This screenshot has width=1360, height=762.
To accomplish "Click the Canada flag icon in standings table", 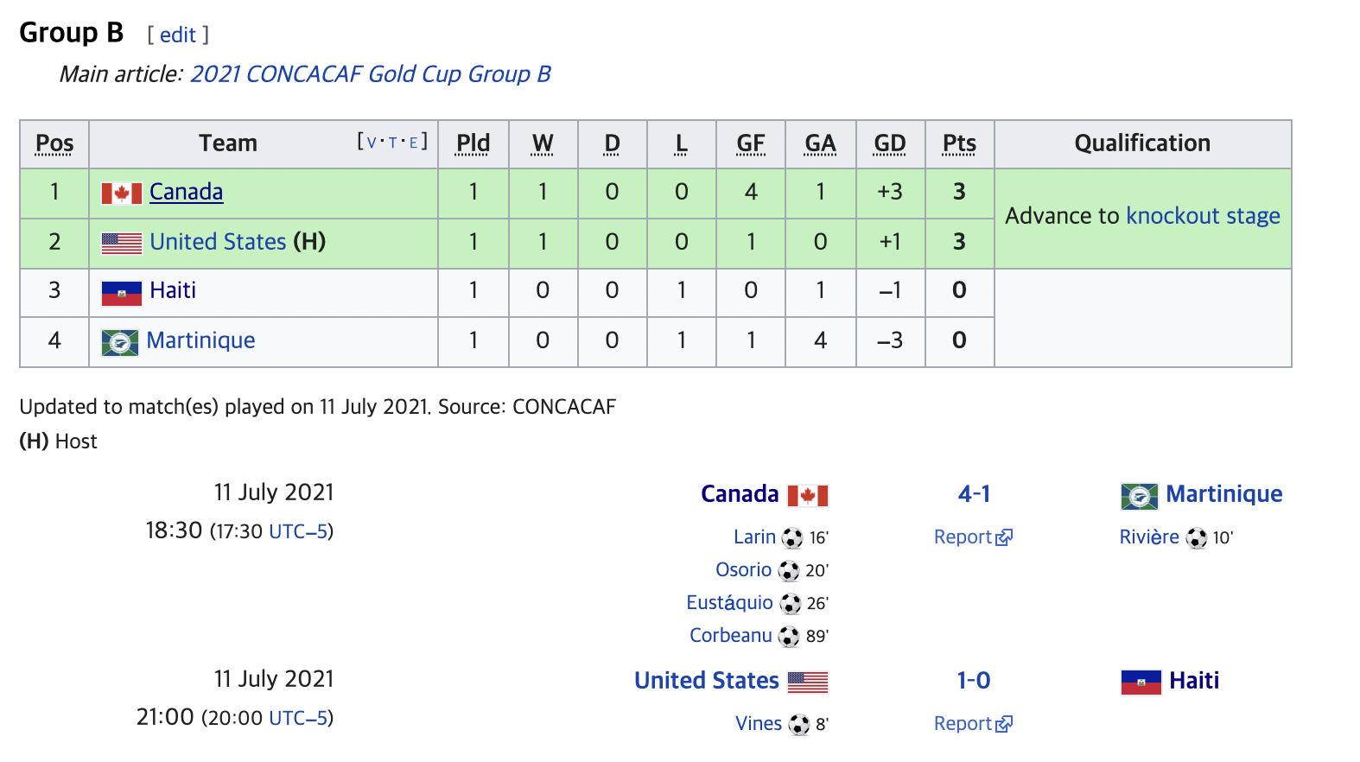I will (121, 194).
